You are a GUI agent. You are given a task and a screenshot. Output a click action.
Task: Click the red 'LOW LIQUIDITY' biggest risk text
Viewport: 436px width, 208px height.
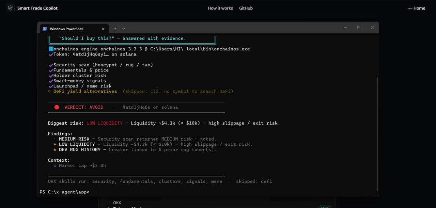pyautogui.click(x=104, y=123)
